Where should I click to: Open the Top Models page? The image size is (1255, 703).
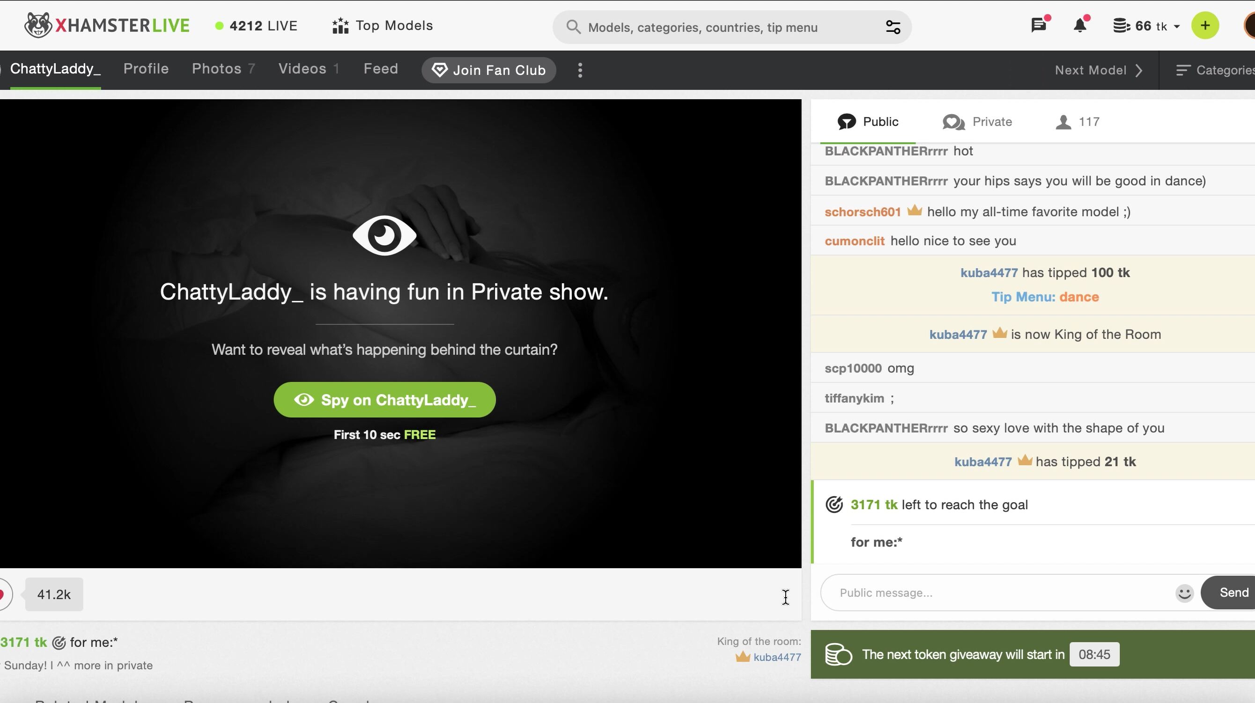[382, 26]
